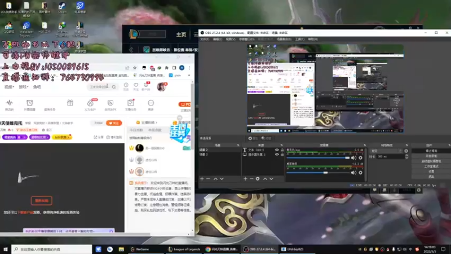Click start virtual camera button in OBS
Viewport: 451px width, 254px height.
click(431, 161)
